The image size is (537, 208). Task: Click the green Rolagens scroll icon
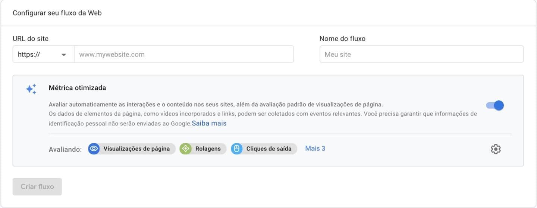[x=185, y=149]
